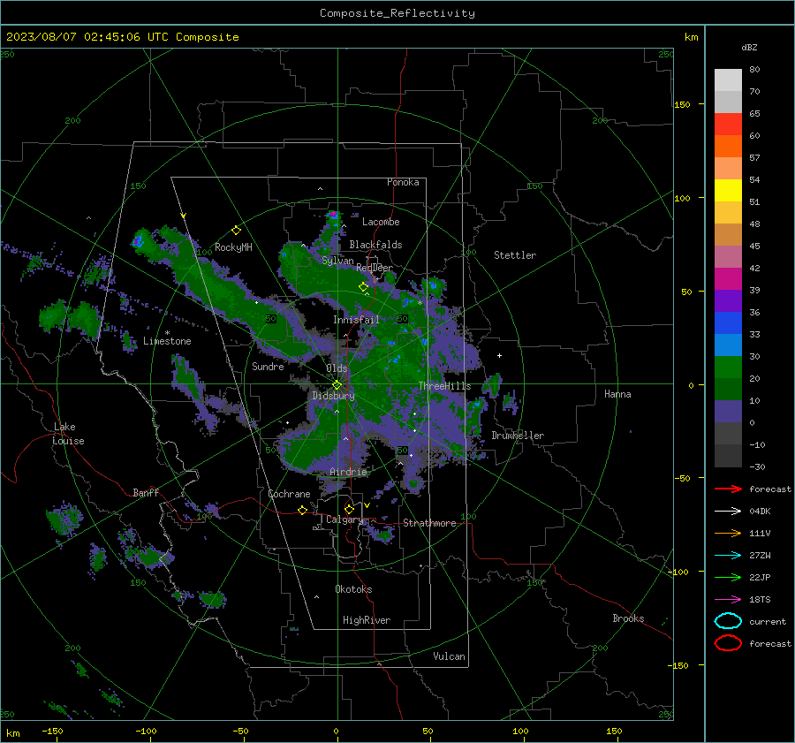Click the Blackfalds city label

pos(375,245)
